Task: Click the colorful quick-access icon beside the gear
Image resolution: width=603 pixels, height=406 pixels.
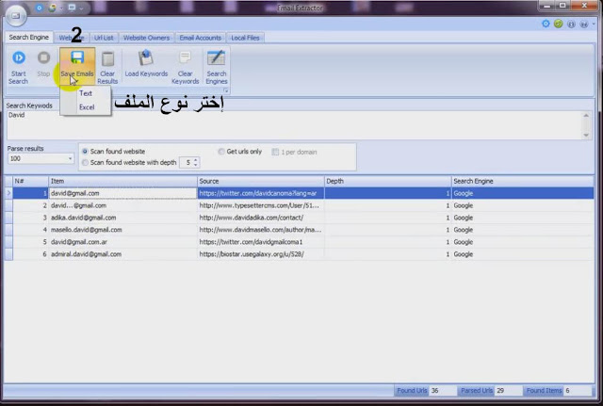Action: 53,8
